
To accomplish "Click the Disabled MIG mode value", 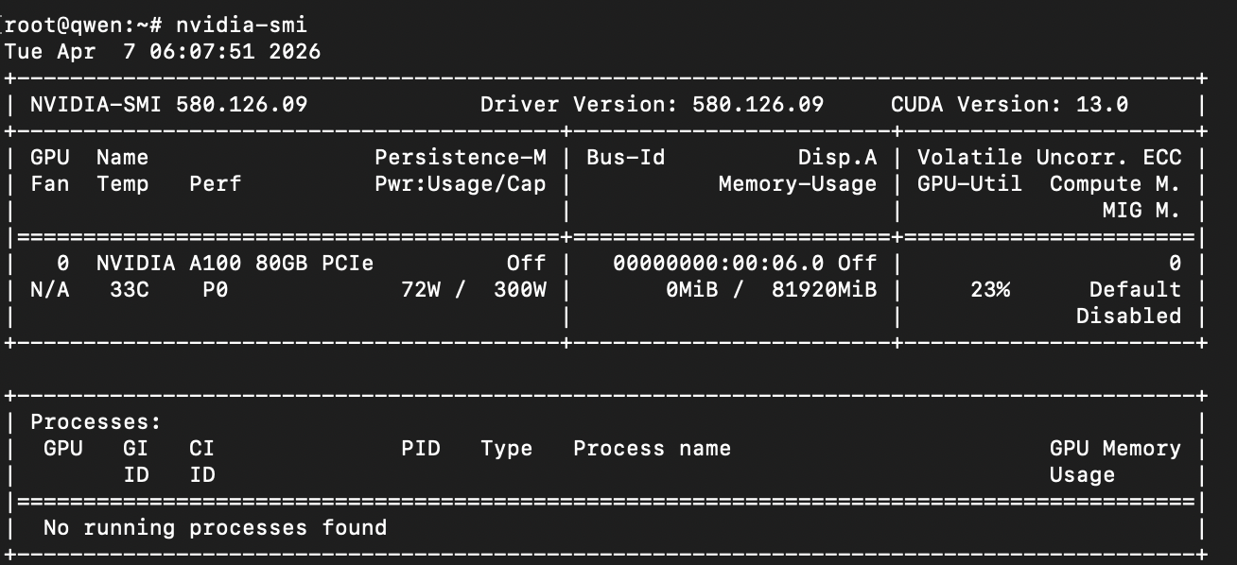I will pos(1128,316).
